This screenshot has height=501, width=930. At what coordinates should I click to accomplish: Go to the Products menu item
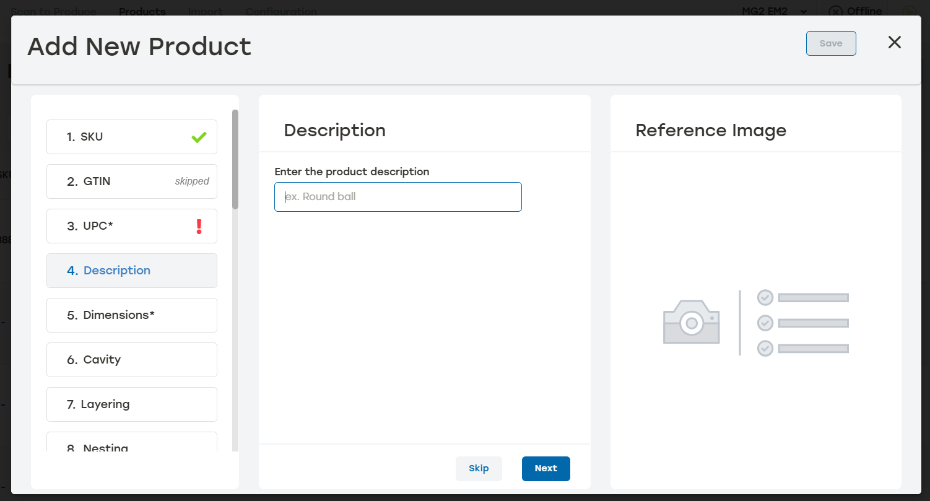coord(142,11)
